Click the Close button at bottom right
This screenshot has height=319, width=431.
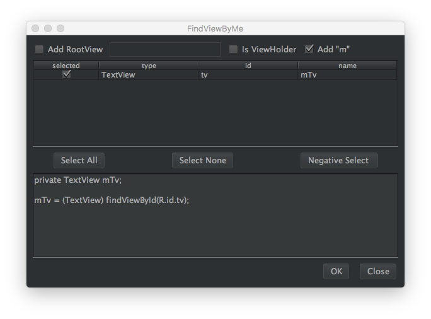[378, 271]
